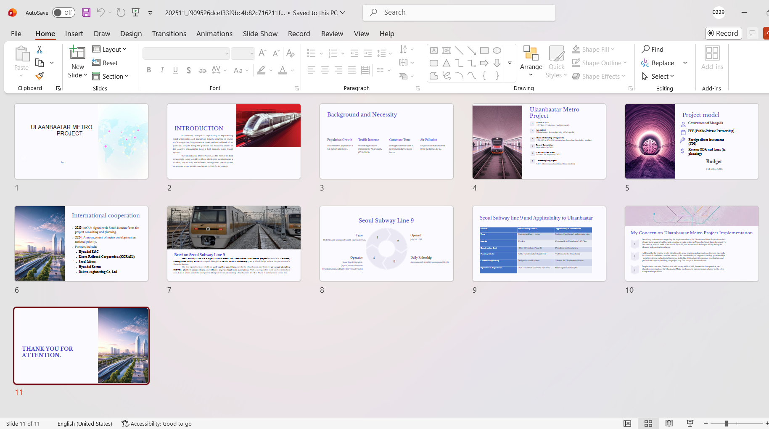This screenshot has width=769, height=429.
Task: Open the Transitions tab
Action: point(169,34)
